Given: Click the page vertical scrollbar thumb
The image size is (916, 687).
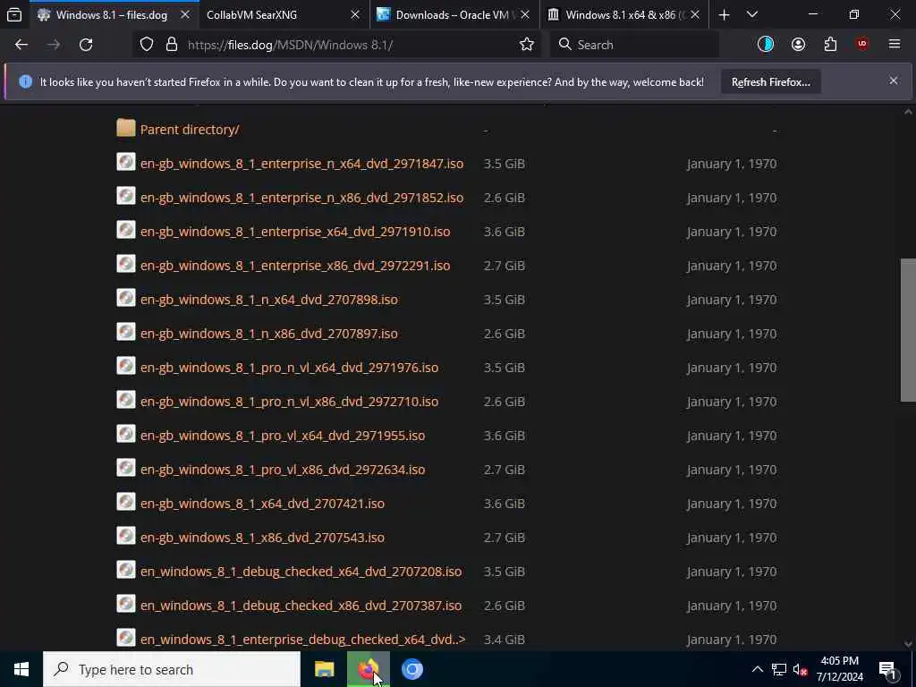Looking at the screenshot, I should pyautogui.click(x=908, y=330).
